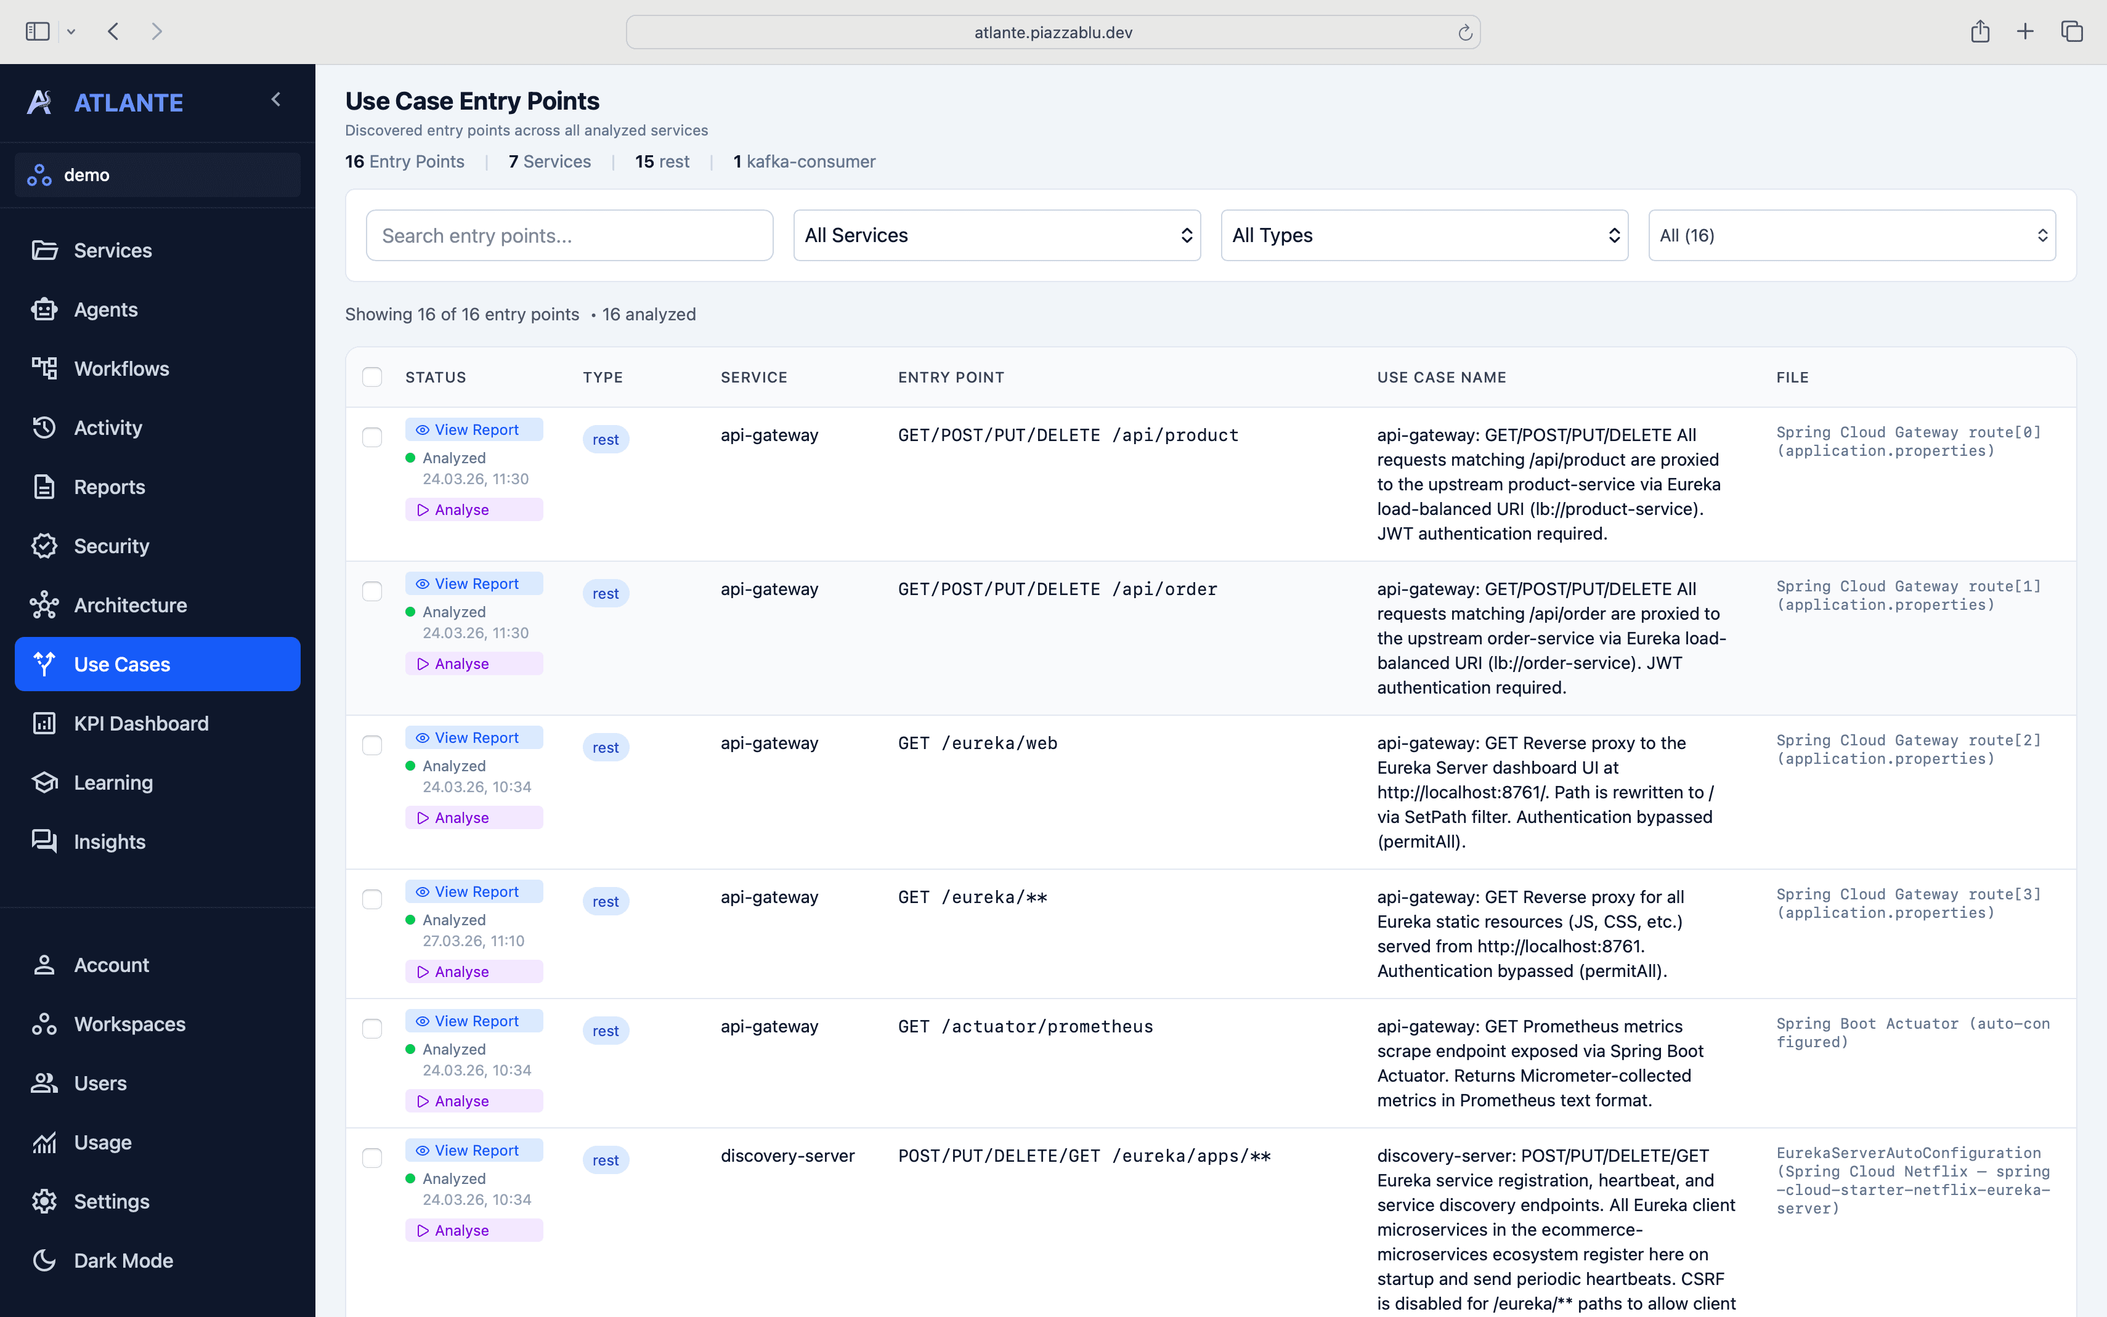Reload page with browser refresh icon
This screenshot has width=2107, height=1317.
pos(1464,32)
